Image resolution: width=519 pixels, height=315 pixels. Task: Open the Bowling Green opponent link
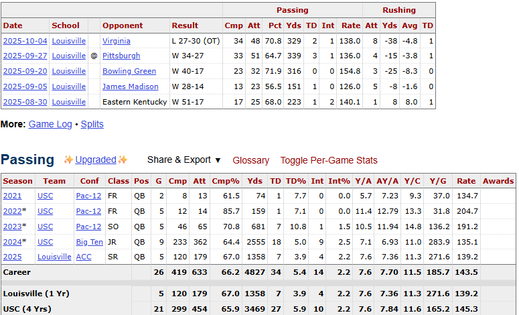click(x=129, y=71)
